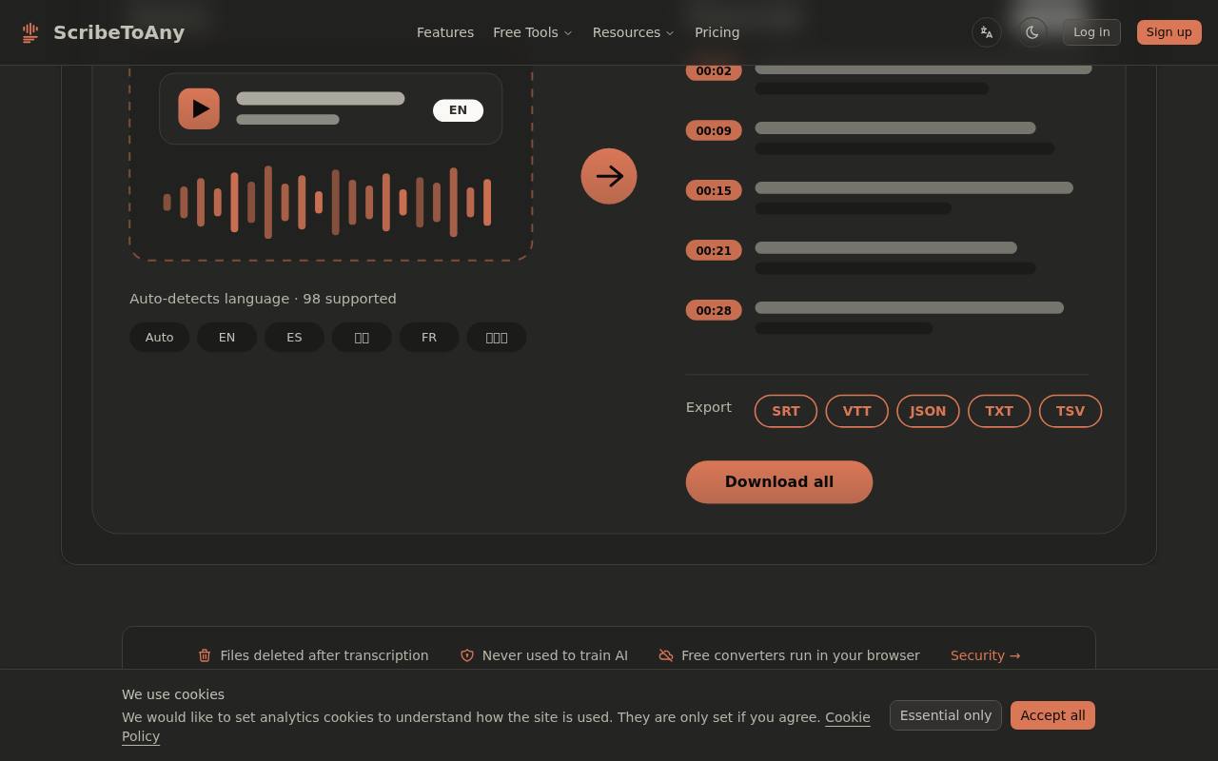Accept all cookies
Image resolution: width=1218 pixels, height=761 pixels.
tap(1052, 715)
